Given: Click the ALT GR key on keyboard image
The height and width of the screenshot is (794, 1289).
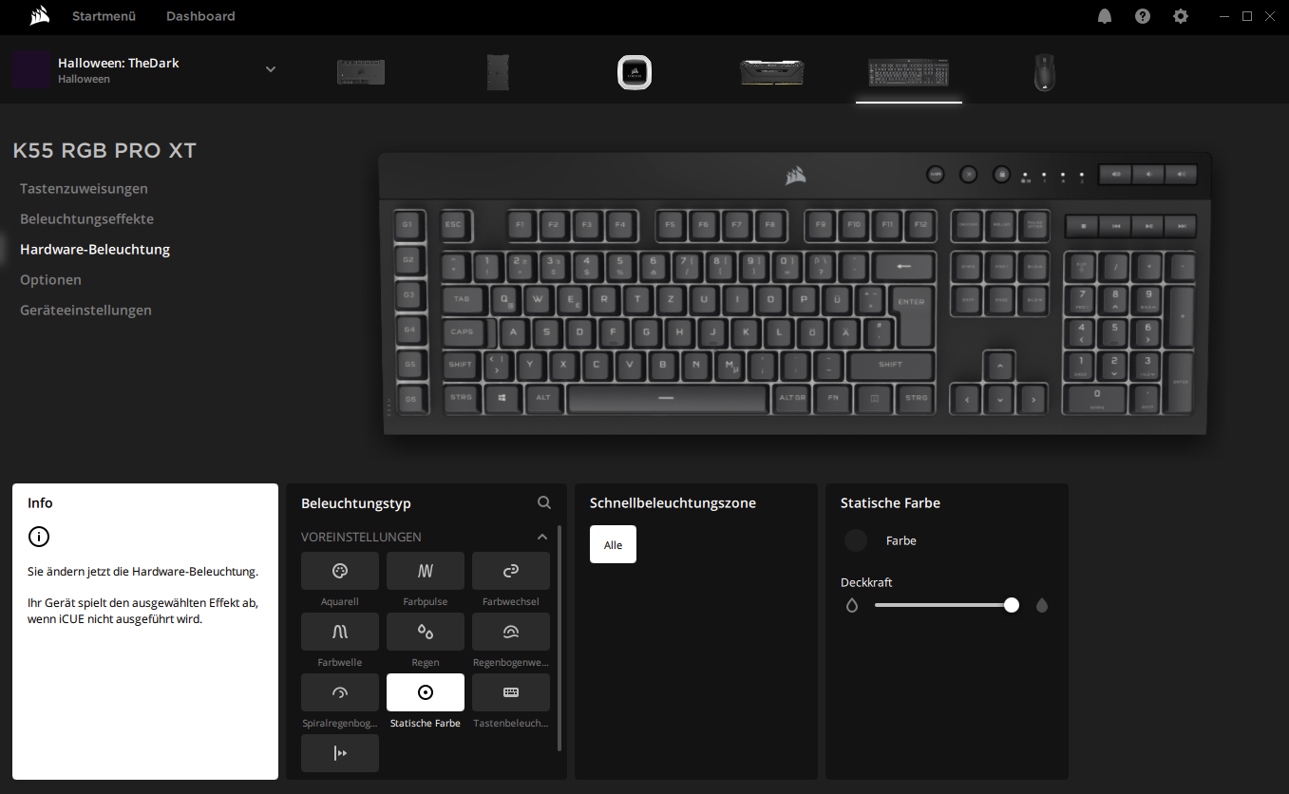Looking at the screenshot, I should point(792,397).
